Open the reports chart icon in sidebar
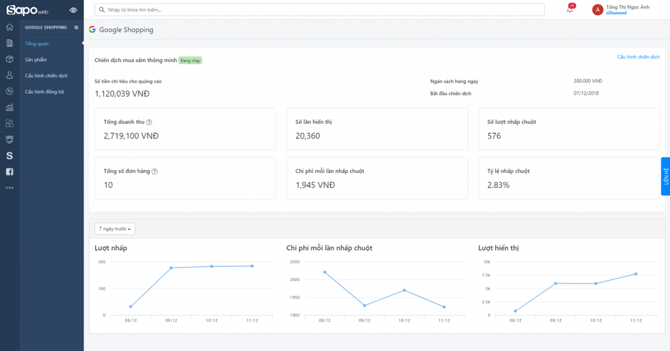Image resolution: width=670 pixels, height=351 pixels. (x=9, y=107)
